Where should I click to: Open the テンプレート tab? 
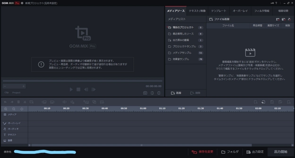tap(219, 11)
